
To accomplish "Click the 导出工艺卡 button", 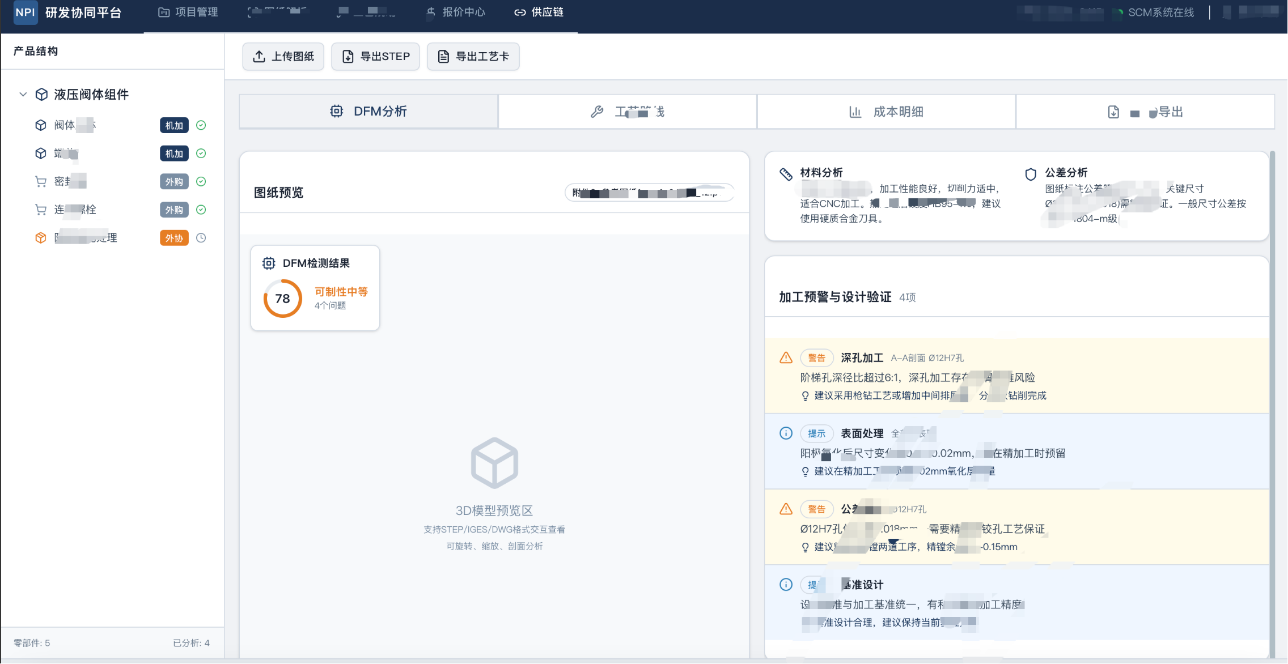I will (x=473, y=57).
